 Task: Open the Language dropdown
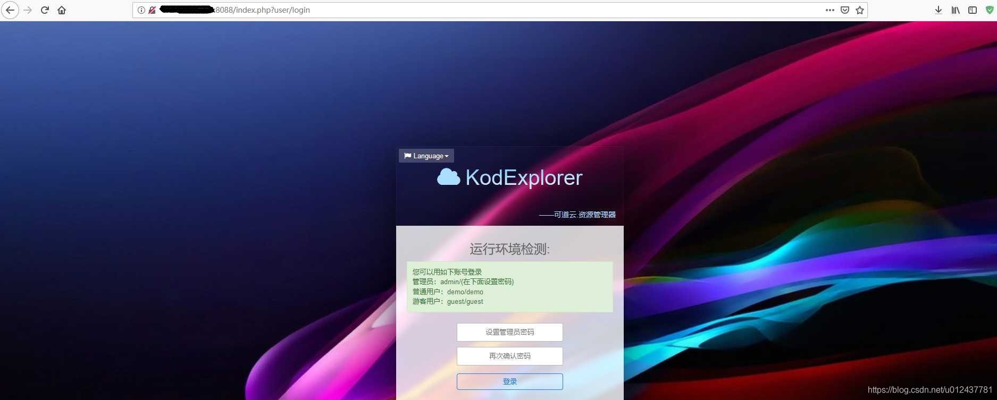pos(426,156)
